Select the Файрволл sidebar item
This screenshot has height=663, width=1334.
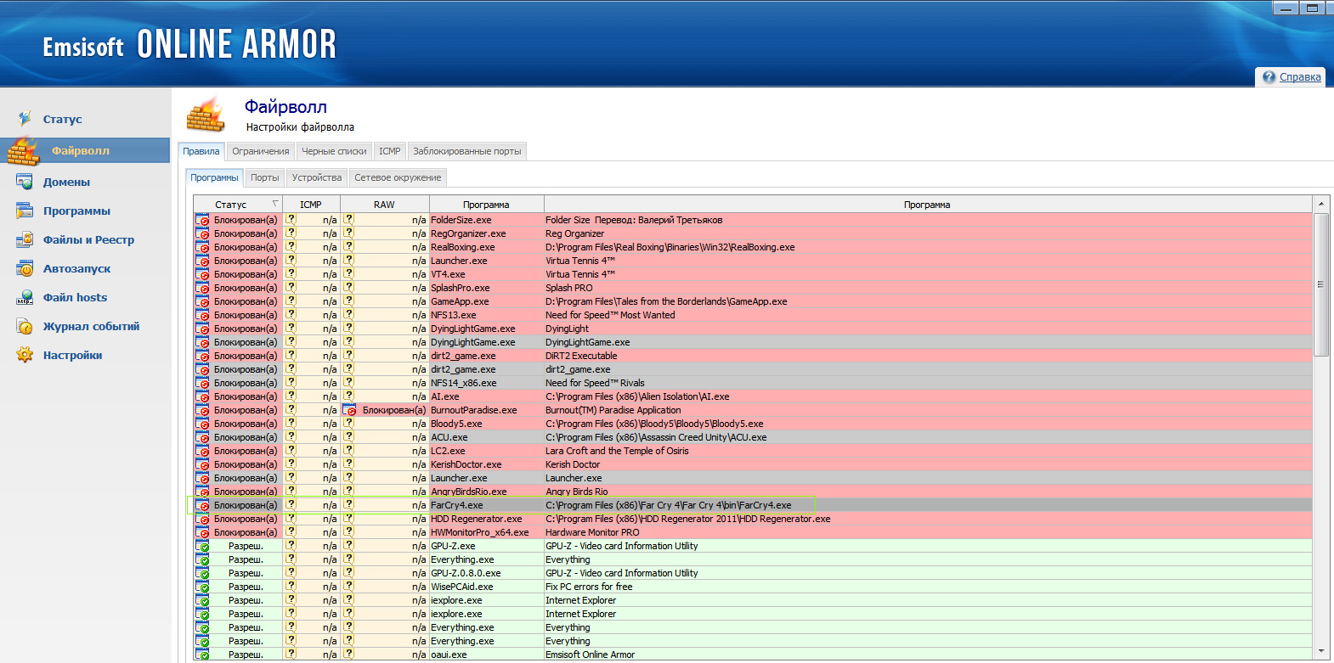tap(80, 150)
